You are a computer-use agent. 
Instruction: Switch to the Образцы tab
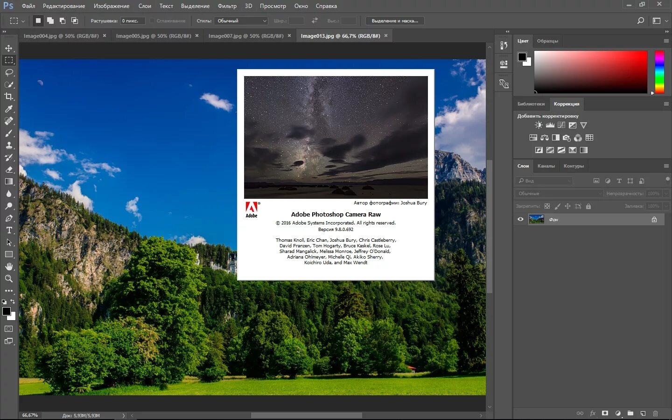click(x=547, y=41)
